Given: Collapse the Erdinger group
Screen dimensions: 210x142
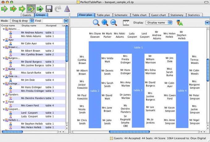Looking at the screenshot, I should [x=4, y=84].
